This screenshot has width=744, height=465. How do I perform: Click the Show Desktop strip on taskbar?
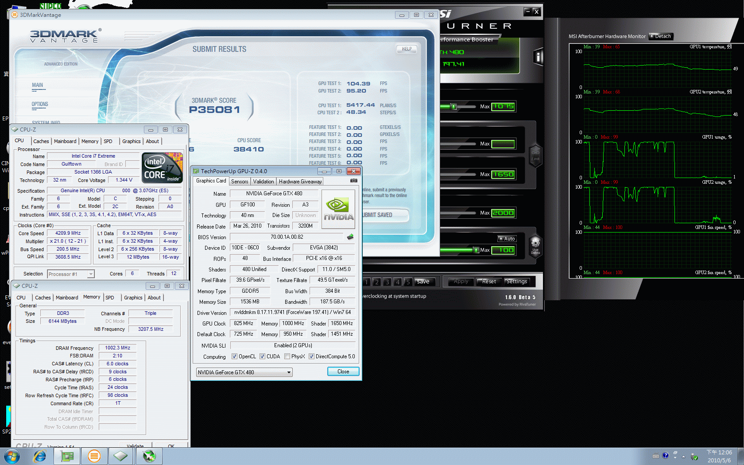pyautogui.click(x=740, y=456)
